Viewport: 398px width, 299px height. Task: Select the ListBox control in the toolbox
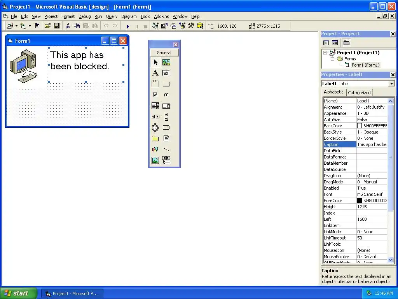pos(166,106)
